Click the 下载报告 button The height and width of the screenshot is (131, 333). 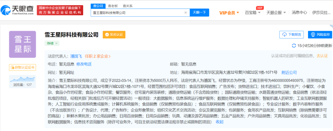291,34
